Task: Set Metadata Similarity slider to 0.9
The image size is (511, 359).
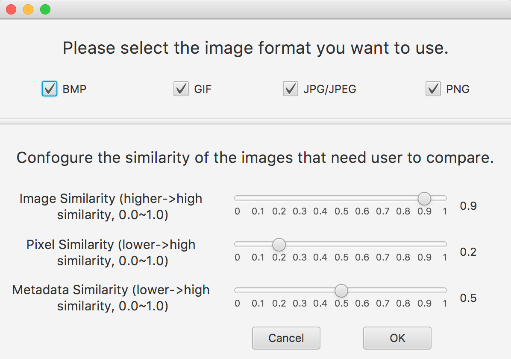Action: pyautogui.click(x=424, y=291)
